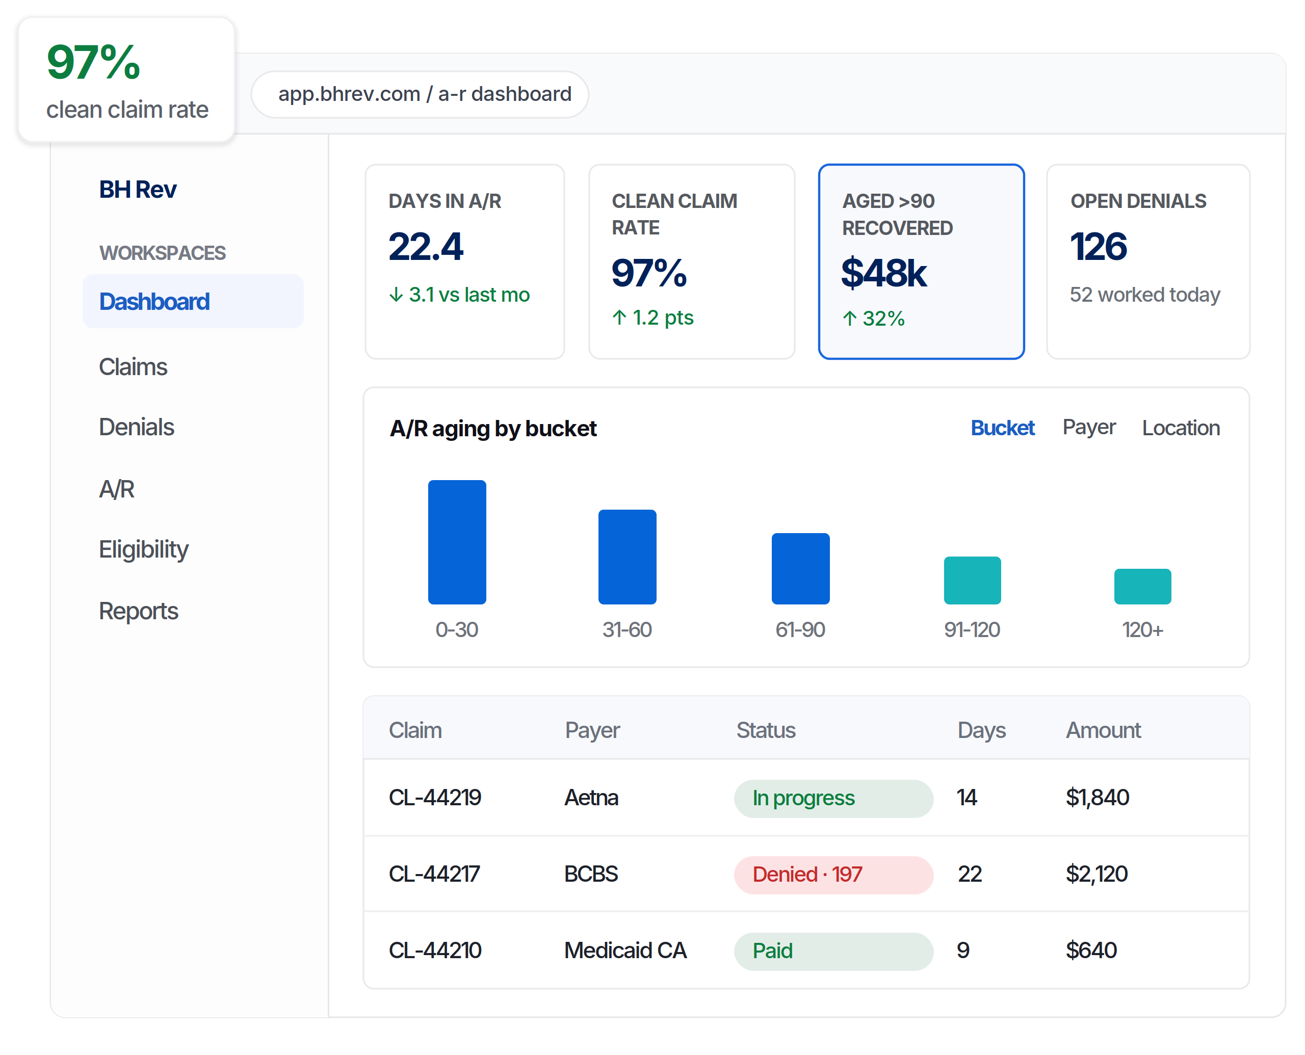
Task: Select the BCBS payer cell
Action: (x=591, y=874)
